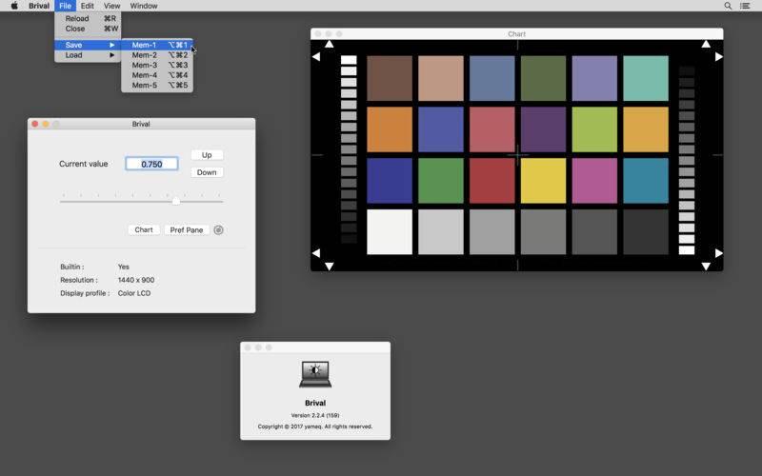This screenshot has width=762, height=476.
Task: Open the Edit menu
Action: coord(88,6)
